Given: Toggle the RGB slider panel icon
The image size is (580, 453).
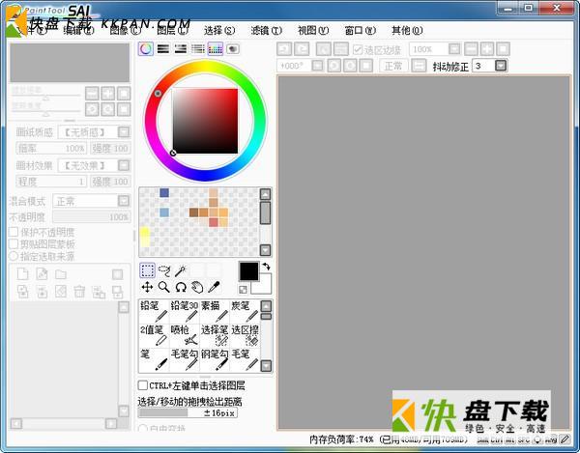Looking at the screenshot, I should click(163, 48).
